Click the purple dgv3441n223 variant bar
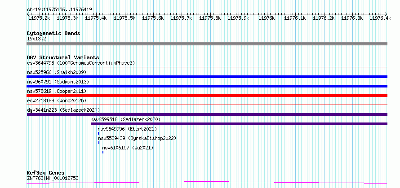The width and height of the screenshot is (400, 188). click(x=207, y=114)
